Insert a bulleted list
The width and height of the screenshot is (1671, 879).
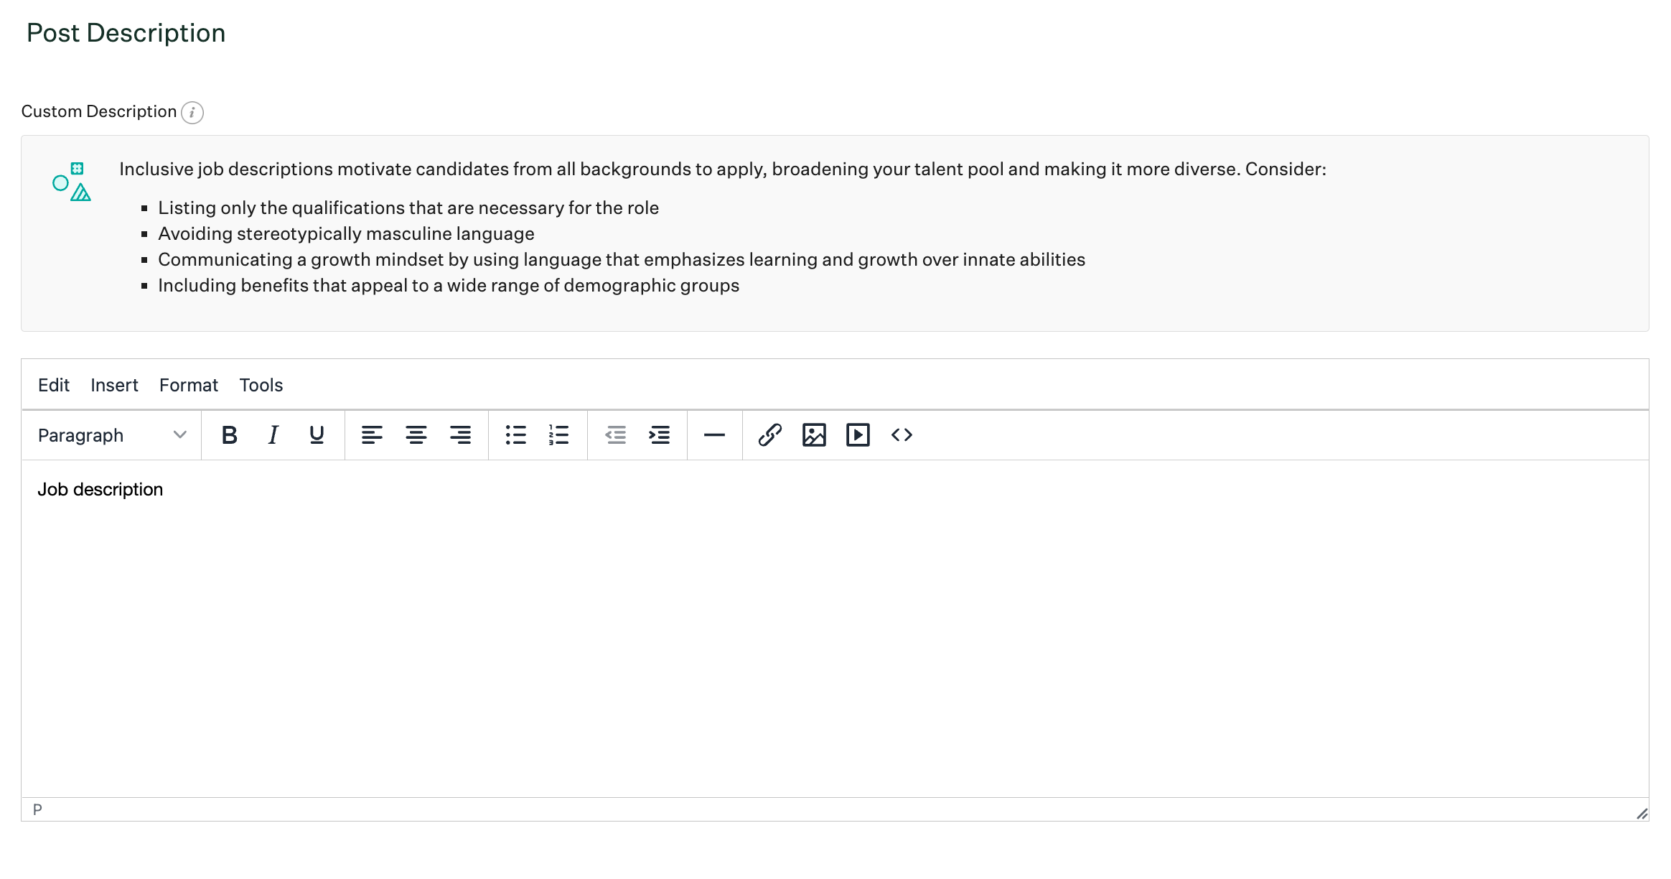click(516, 434)
